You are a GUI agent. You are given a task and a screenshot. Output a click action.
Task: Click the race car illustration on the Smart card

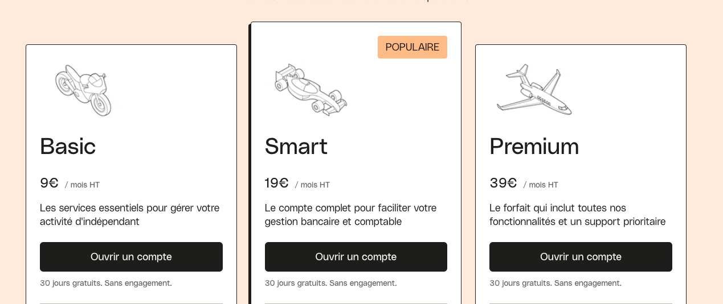[x=311, y=90]
